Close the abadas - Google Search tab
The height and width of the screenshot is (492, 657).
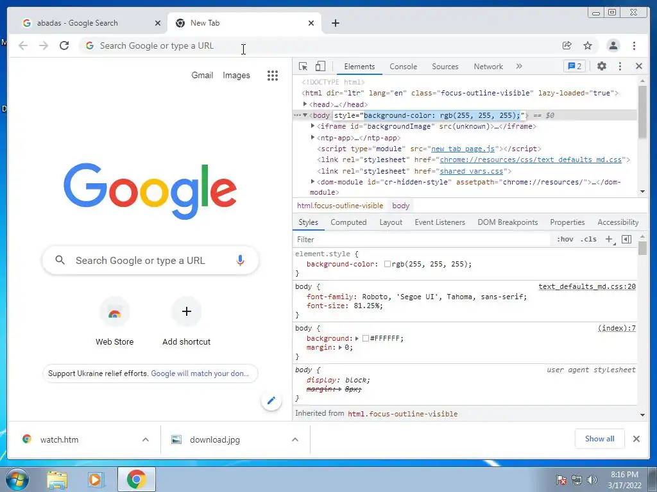(x=158, y=23)
